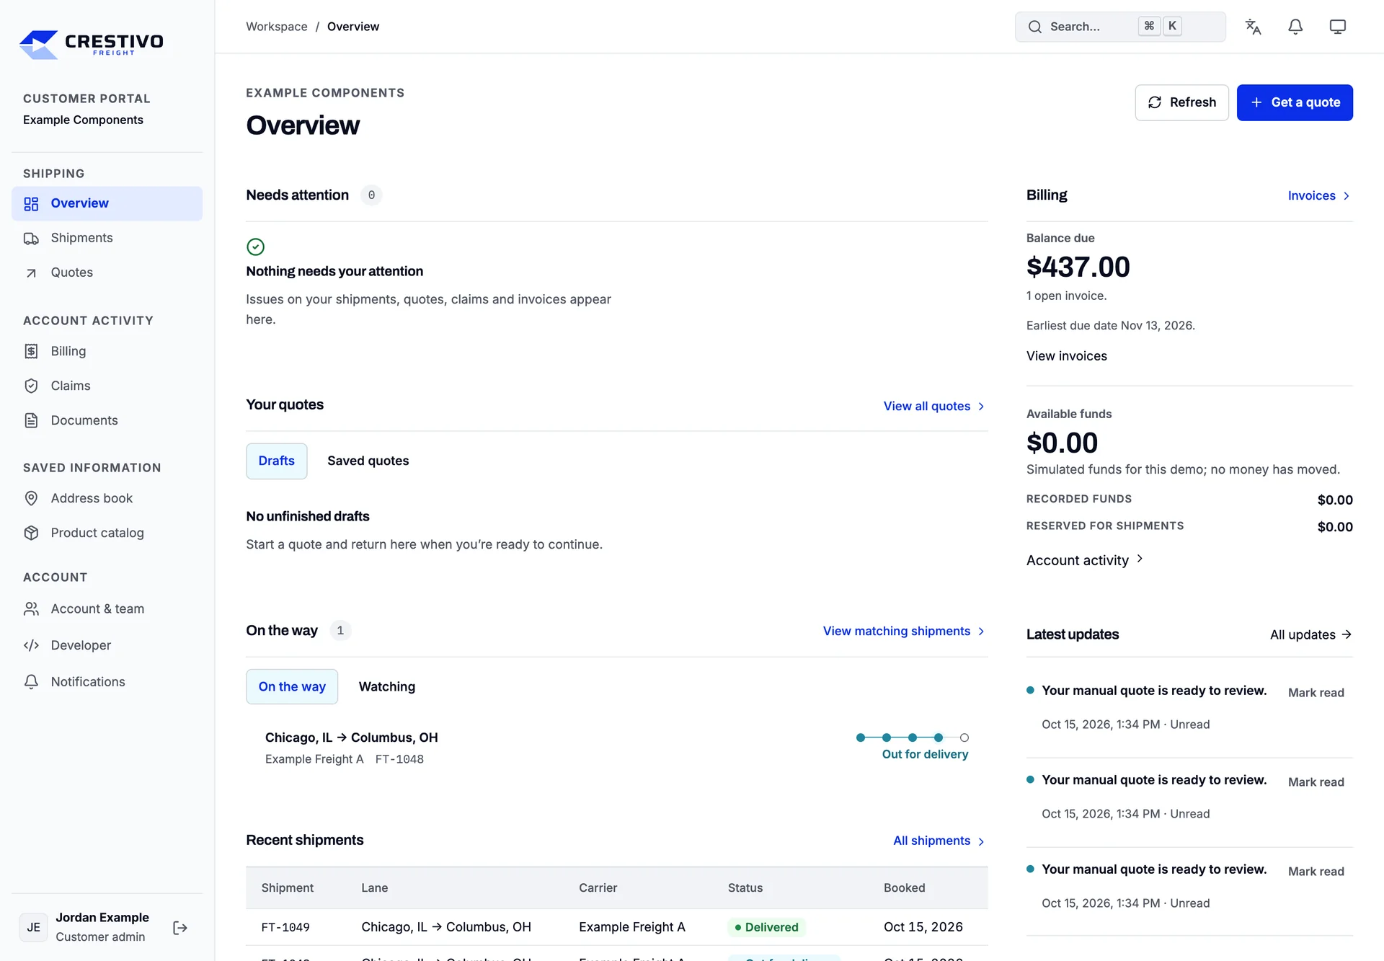Viewport: 1384px width, 961px height.
Task: Click Get a quote button
Action: pos(1295,102)
